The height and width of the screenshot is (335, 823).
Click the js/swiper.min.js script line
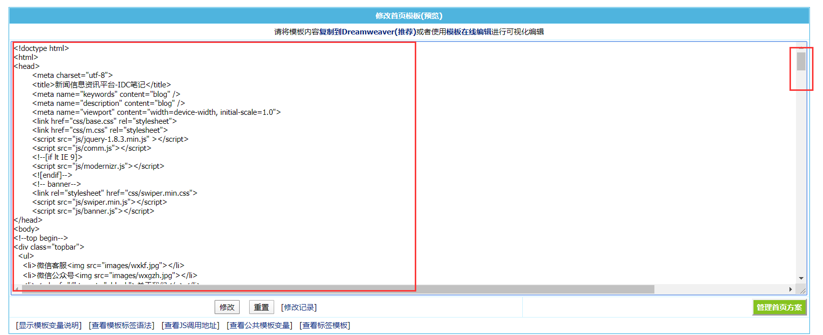point(100,202)
